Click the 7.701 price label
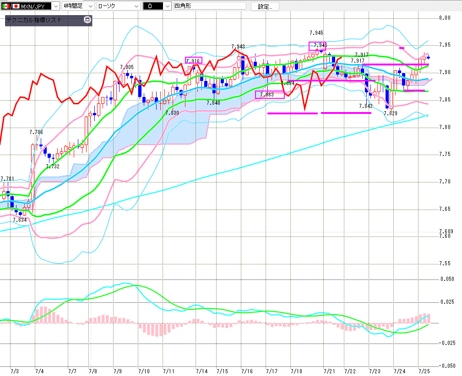 (x=7, y=179)
